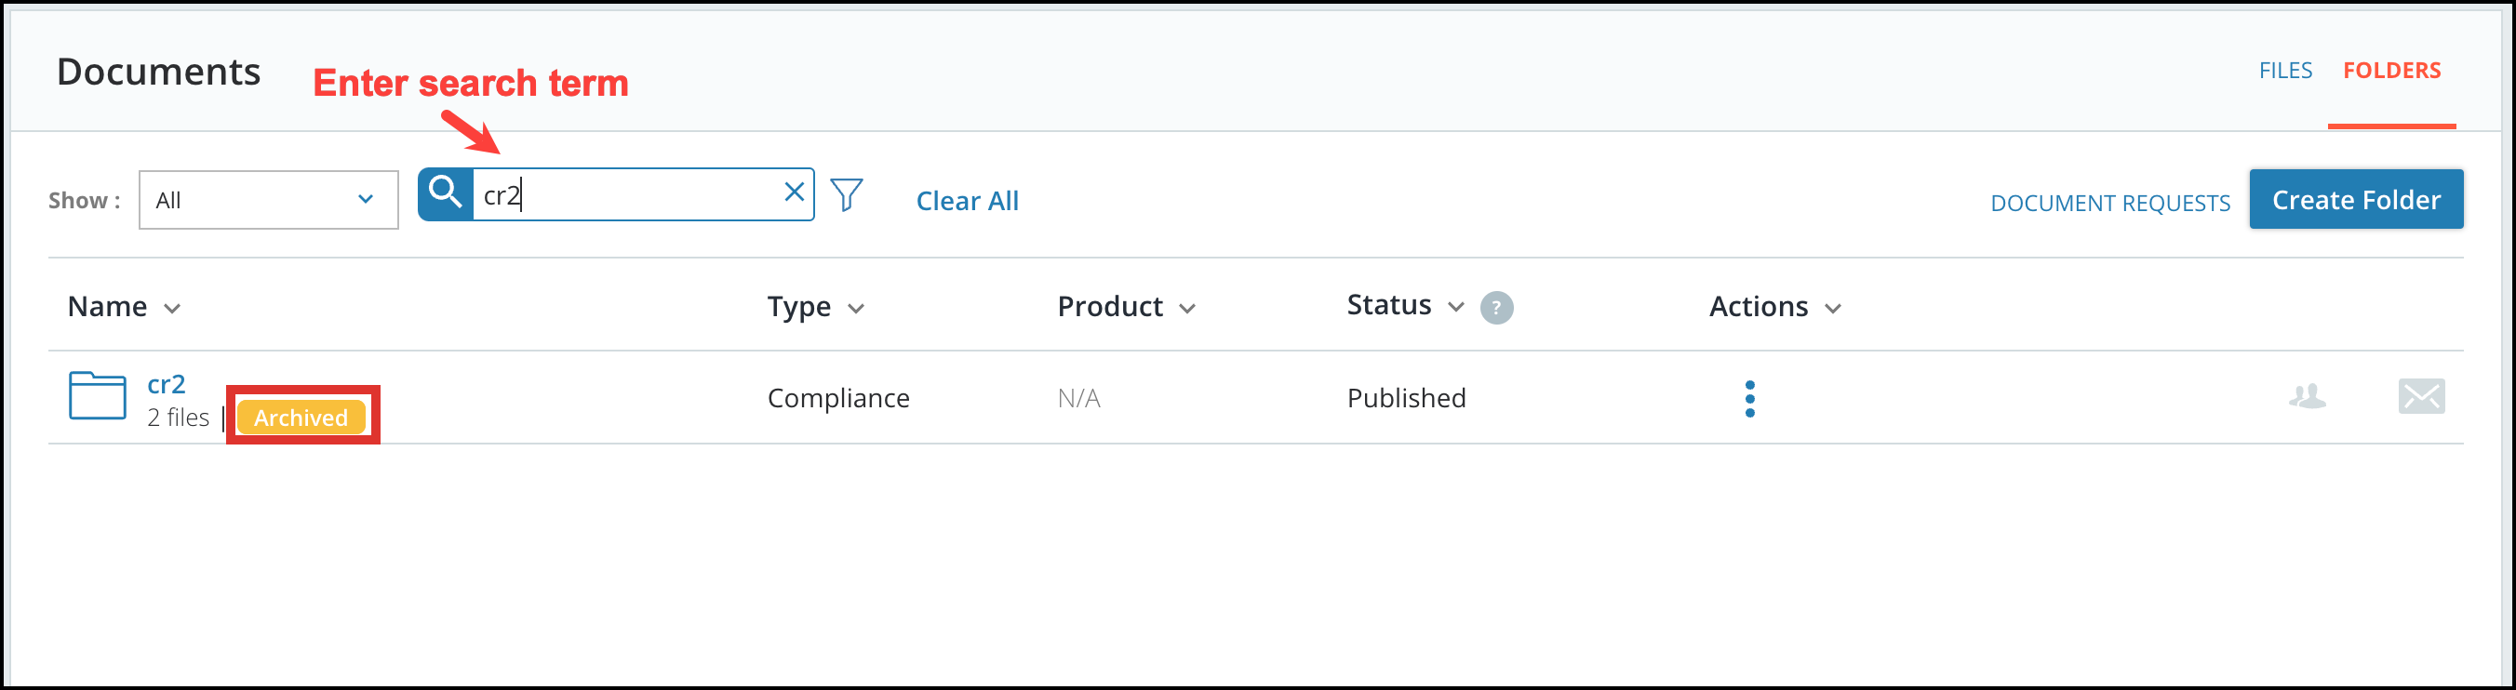Click the Status help question icon
The image size is (2516, 690).
tap(1496, 308)
